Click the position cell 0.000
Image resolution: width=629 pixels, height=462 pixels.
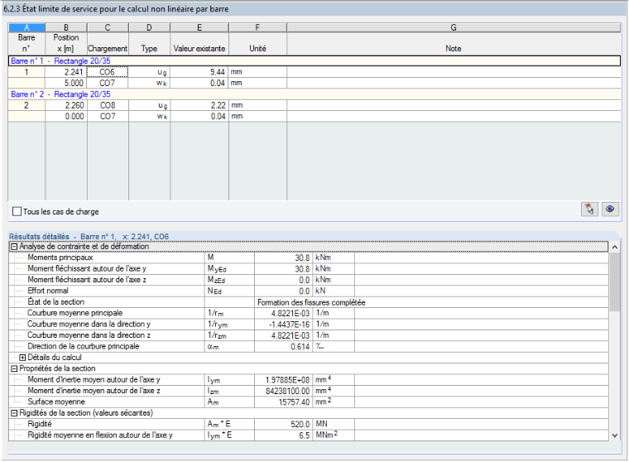(x=66, y=117)
